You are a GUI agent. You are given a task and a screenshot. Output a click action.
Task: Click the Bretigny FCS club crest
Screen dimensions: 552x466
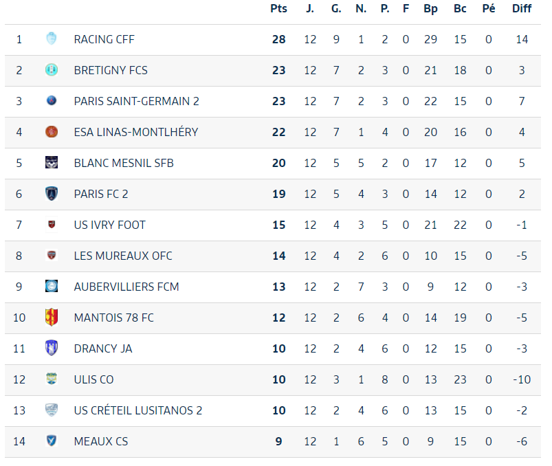click(x=52, y=69)
